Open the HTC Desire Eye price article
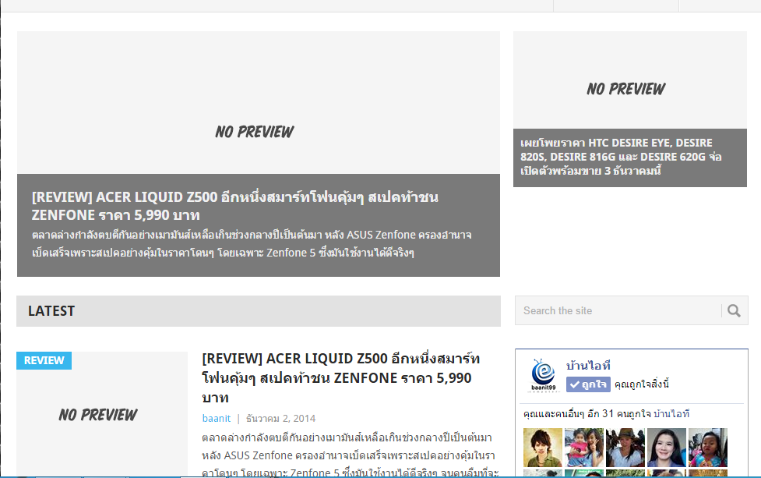 [x=622, y=157]
